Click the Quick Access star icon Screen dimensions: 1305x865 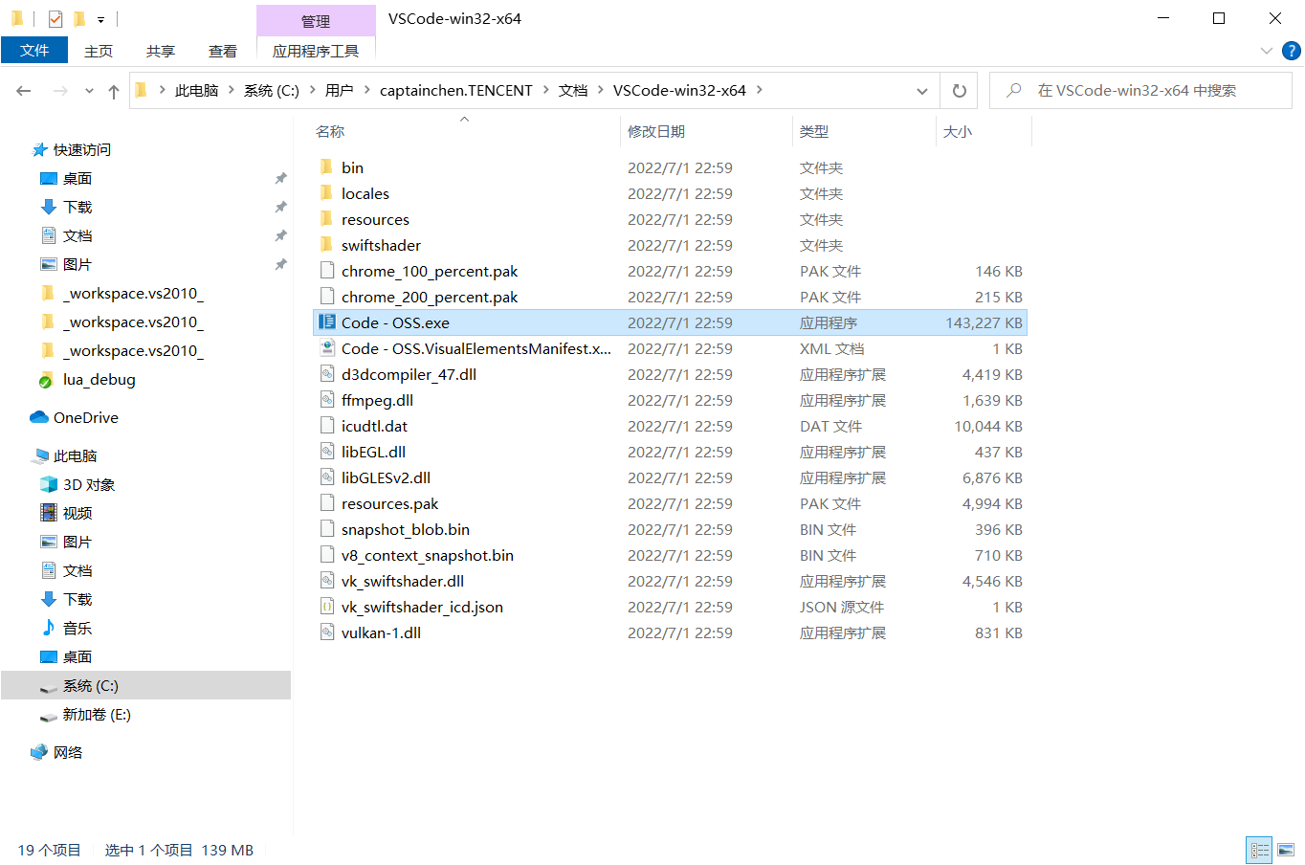click(x=39, y=149)
